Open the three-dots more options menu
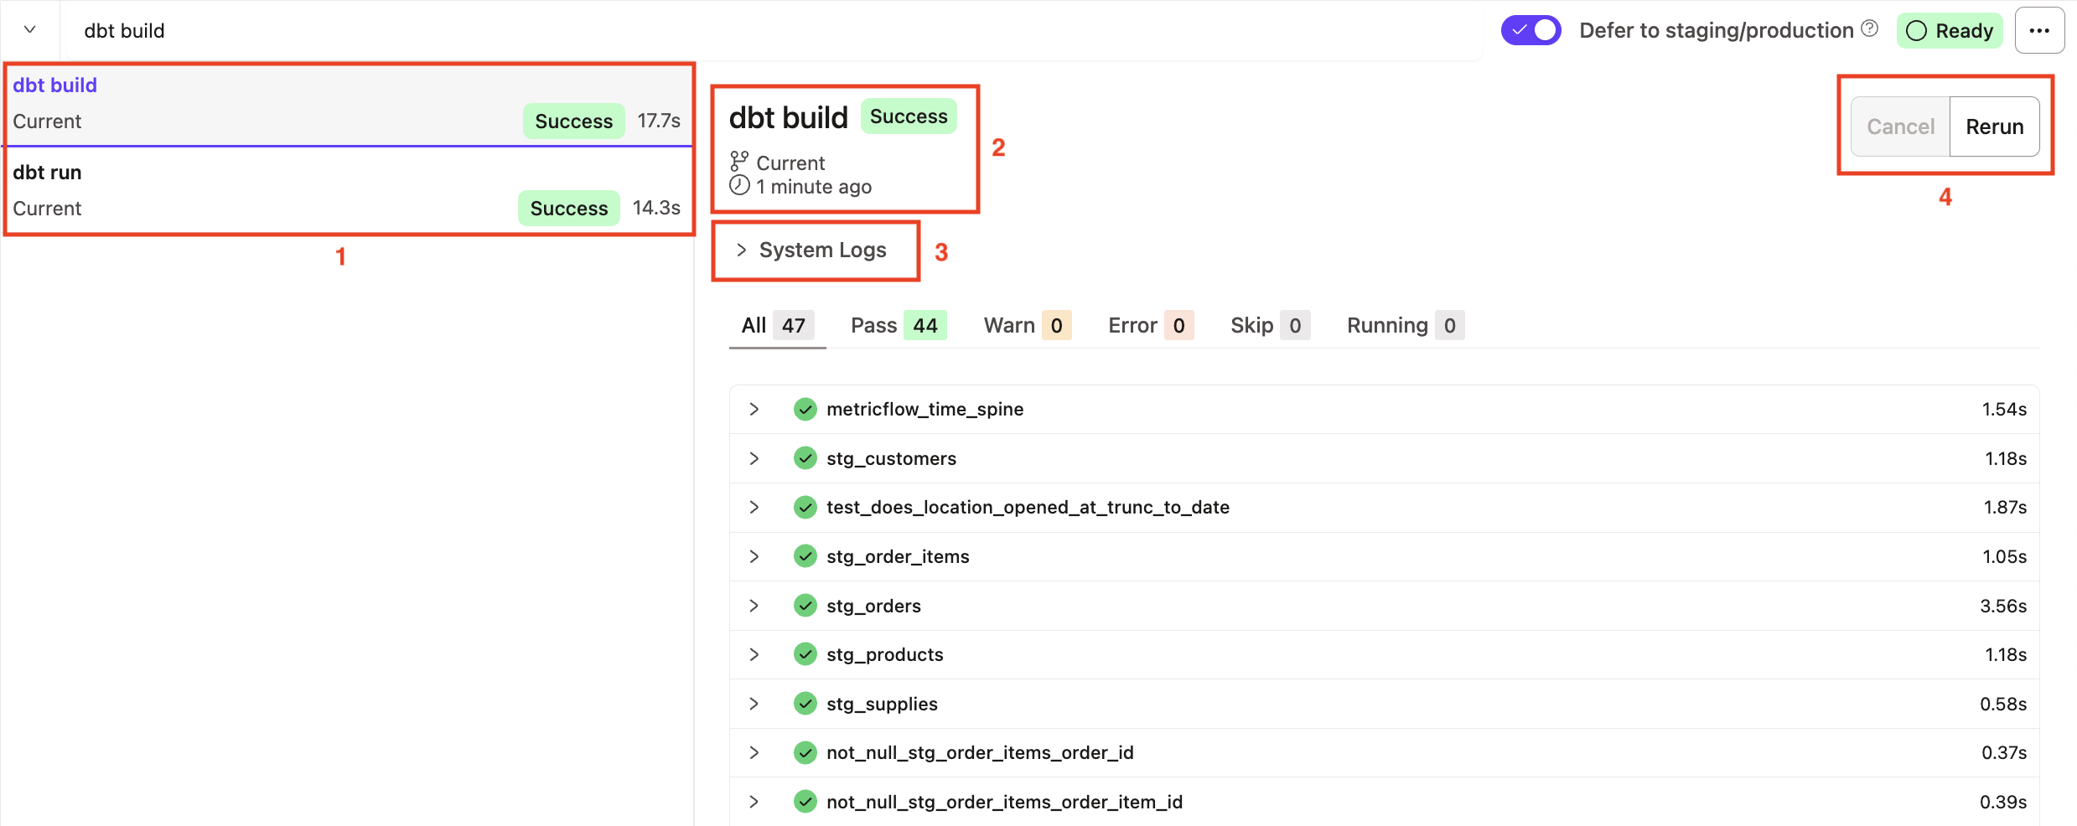2077x826 pixels. [x=2039, y=31]
